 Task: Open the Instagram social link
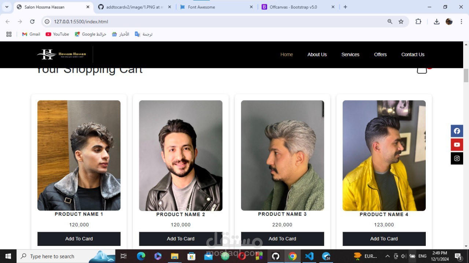click(x=457, y=158)
